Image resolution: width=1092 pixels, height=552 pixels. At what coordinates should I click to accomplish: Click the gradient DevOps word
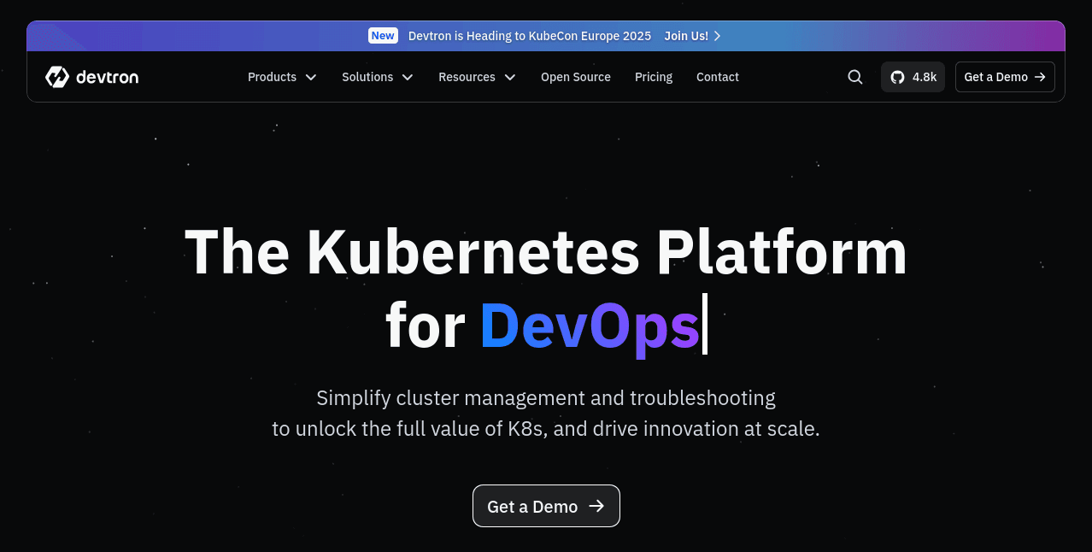click(590, 326)
